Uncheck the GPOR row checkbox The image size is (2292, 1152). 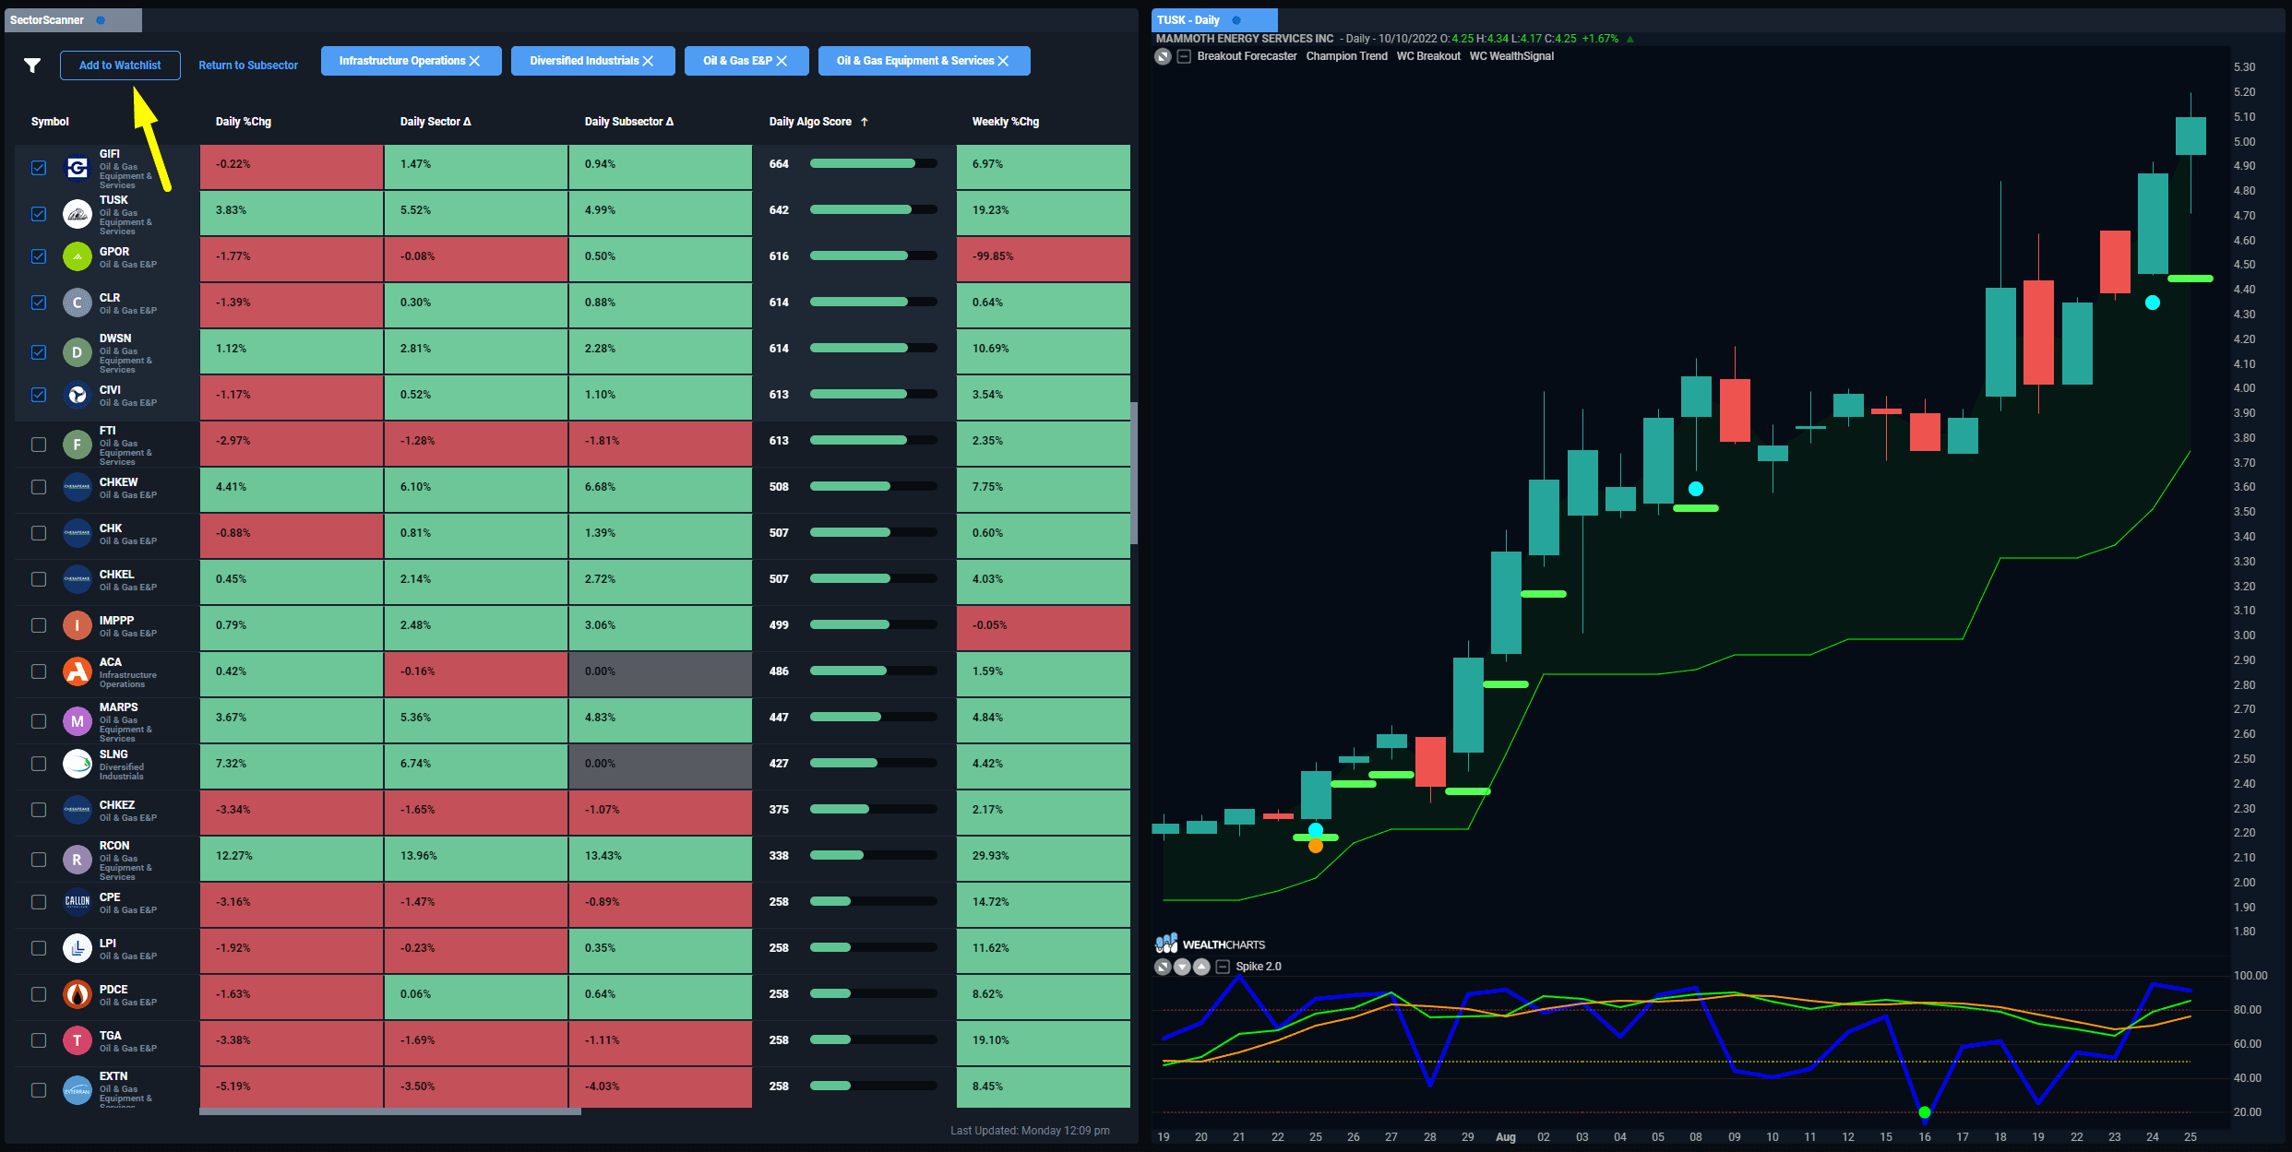39,256
